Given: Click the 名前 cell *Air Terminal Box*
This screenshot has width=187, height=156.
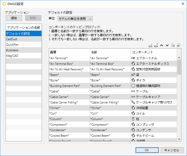Looking at the screenshot, I should click(x=110, y=64).
